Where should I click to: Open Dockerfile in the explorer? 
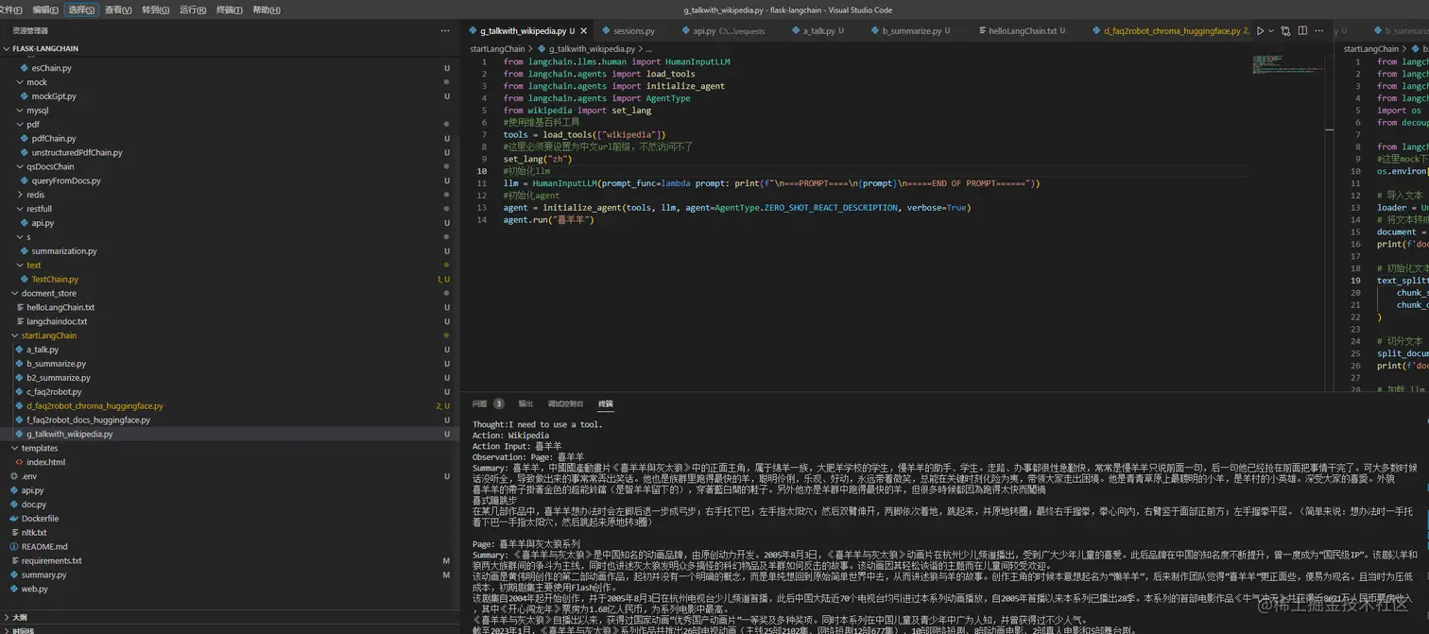pos(40,519)
